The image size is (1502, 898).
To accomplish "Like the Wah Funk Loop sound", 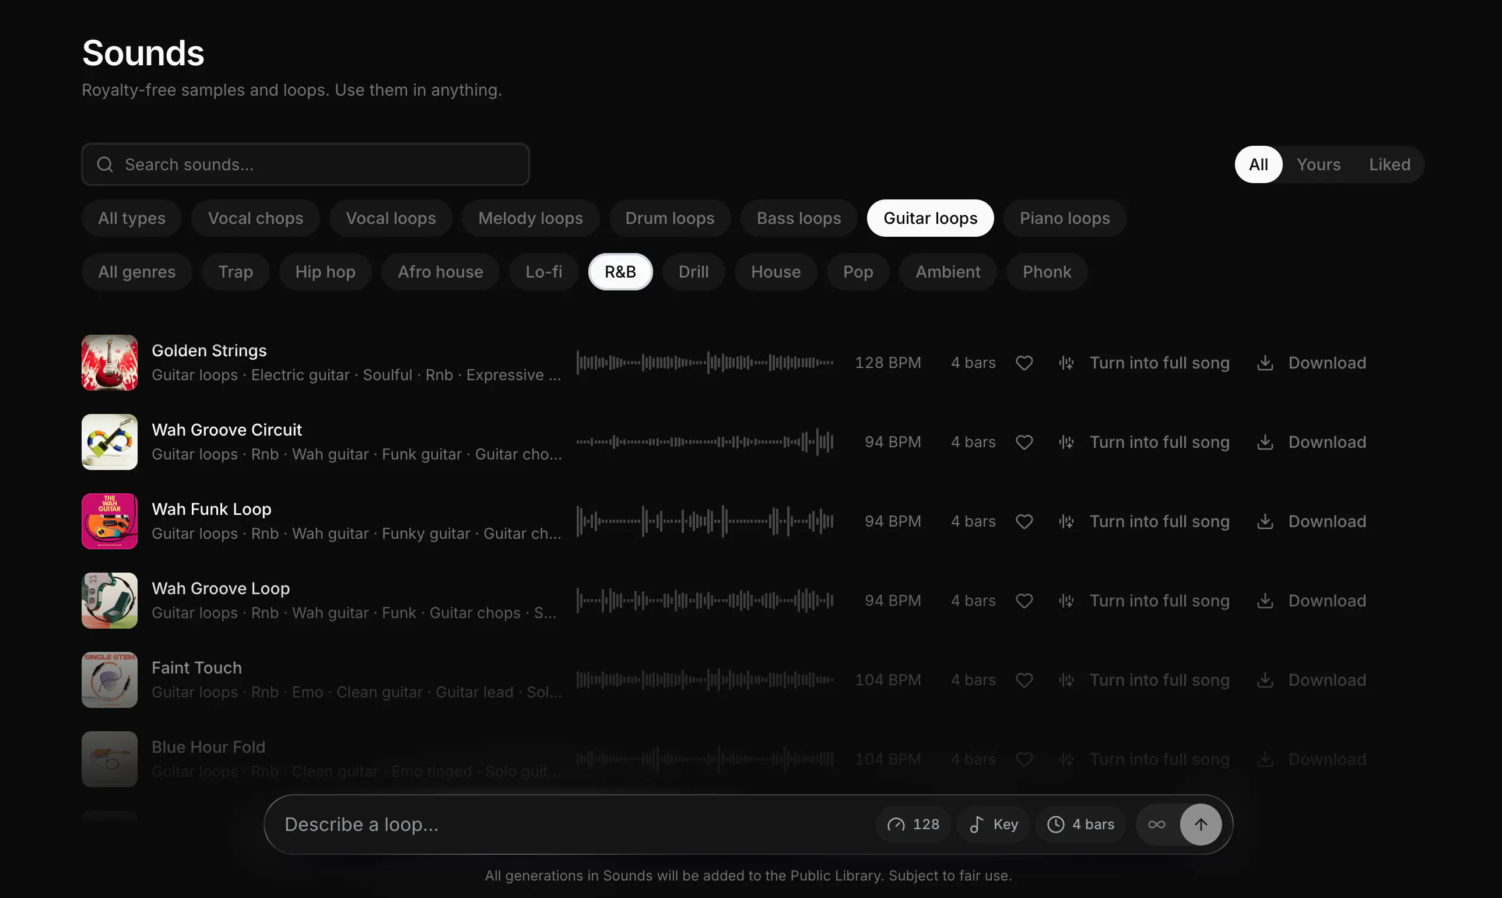I will coord(1024,522).
